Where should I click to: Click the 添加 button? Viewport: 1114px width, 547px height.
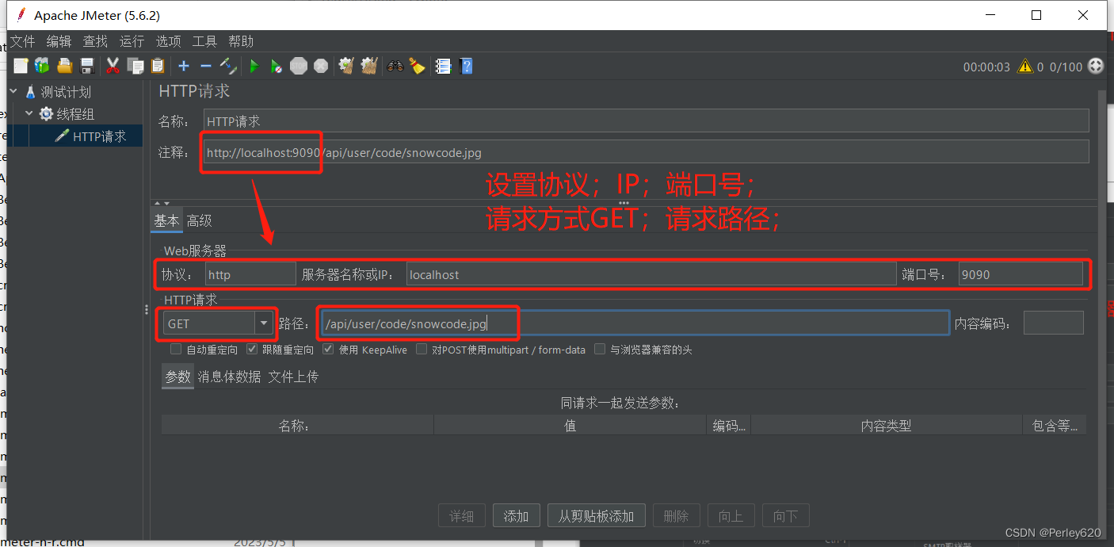(517, 516)
